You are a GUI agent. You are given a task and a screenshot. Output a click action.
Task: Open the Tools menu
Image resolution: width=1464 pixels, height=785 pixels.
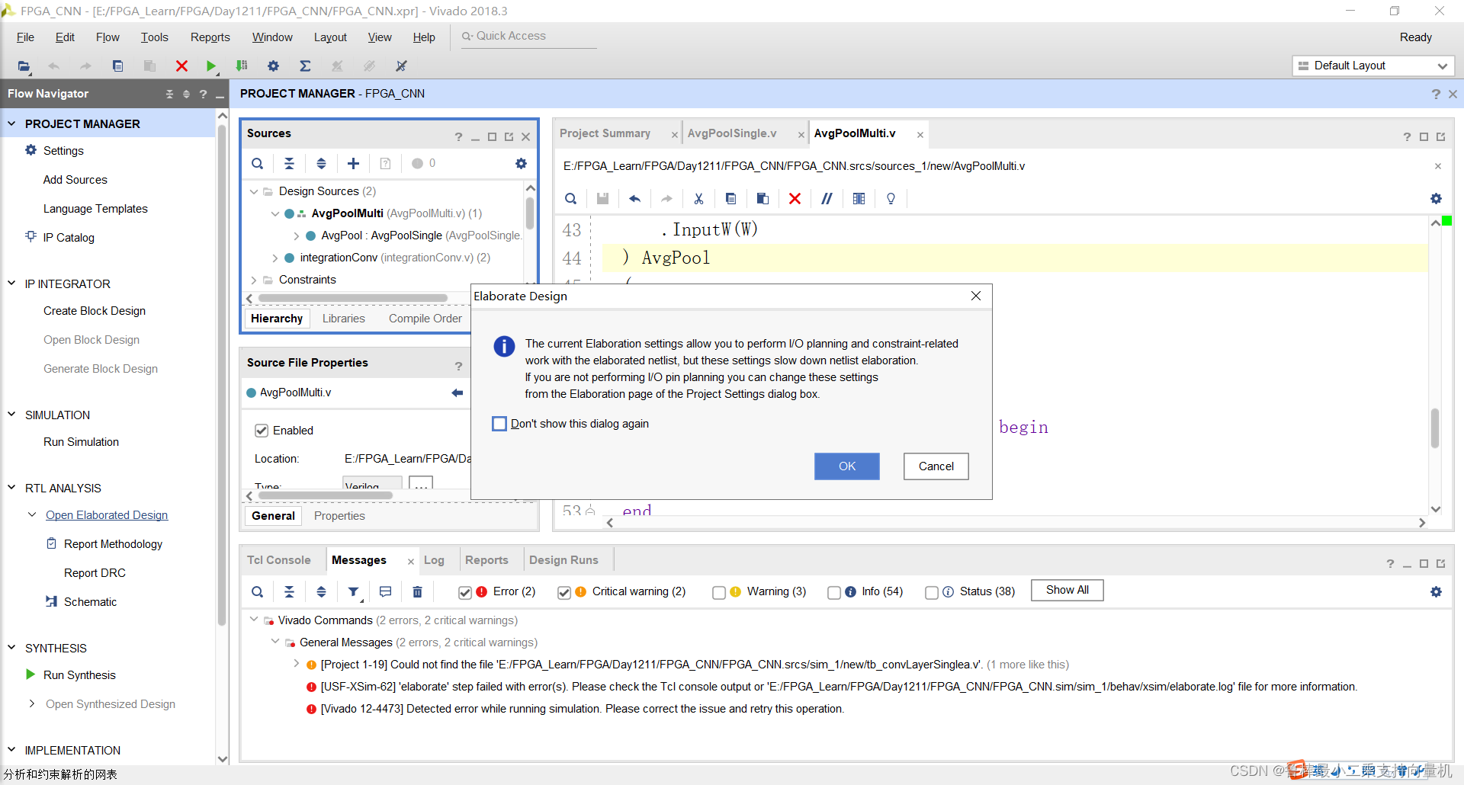154,37
